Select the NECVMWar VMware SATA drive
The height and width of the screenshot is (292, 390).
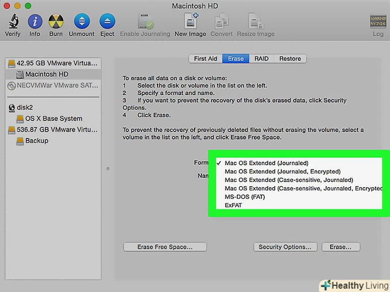53,86
